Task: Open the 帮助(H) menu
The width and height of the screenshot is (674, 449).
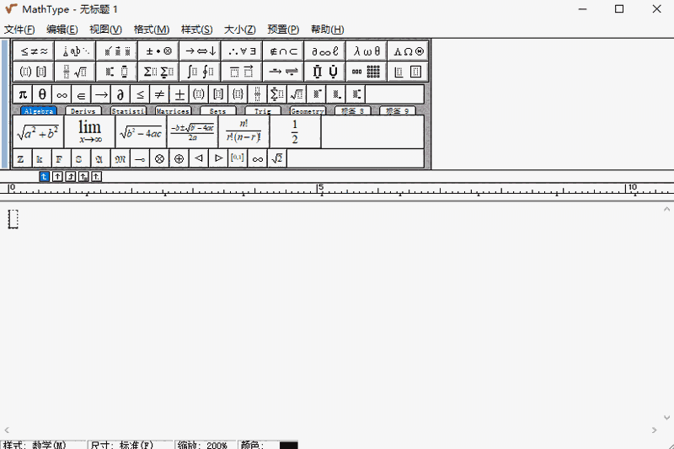Action: click(328, 29)
